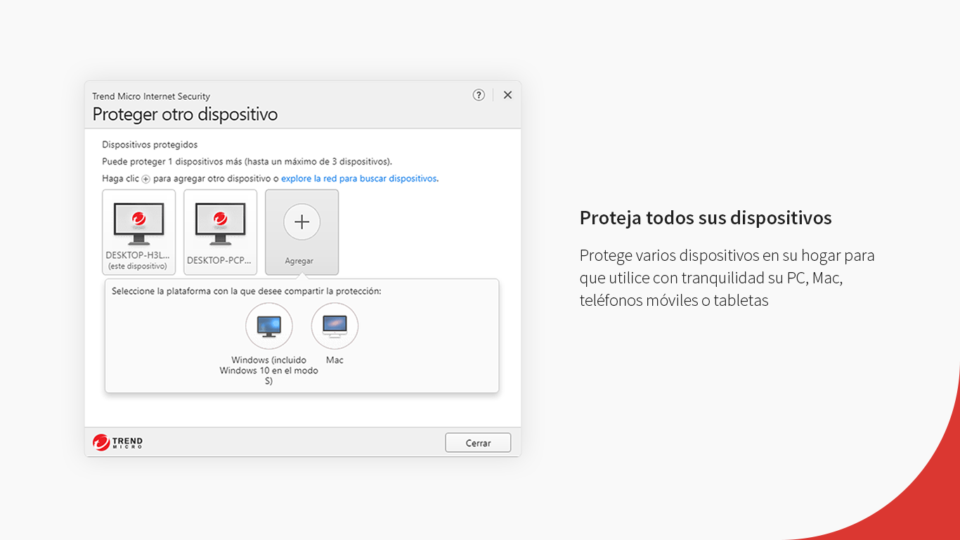
Task: Click the Dispositivos protegidos label
Action: [x=150, y=145]
